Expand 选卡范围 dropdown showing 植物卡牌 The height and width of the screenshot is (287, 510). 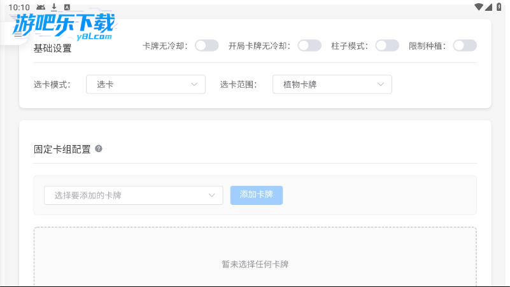[x=332, y=85]
